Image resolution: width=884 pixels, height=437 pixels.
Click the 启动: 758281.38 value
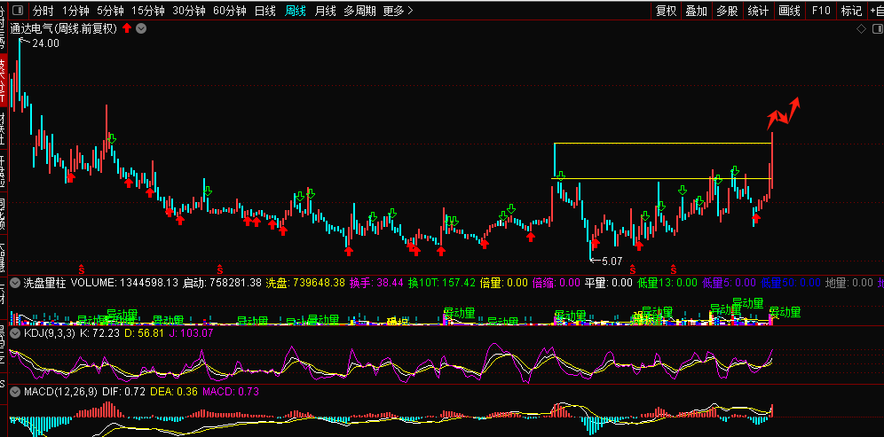point(222,283)
